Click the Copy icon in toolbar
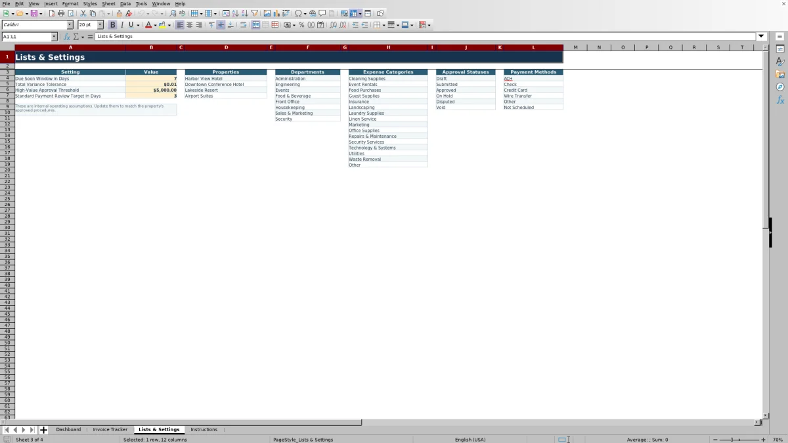 pos(93,13)
